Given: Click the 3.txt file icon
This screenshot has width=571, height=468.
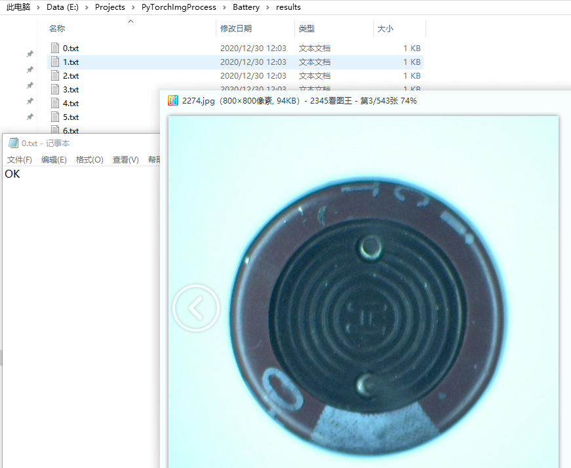Looking at the screenshot, I should tap(55, 90).
